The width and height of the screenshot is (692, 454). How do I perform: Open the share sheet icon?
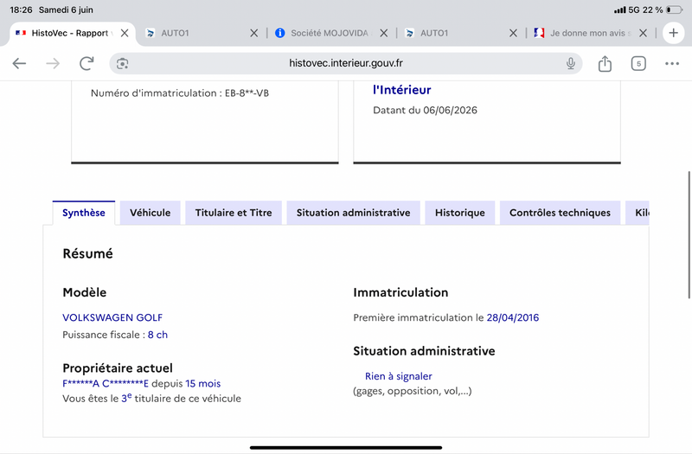[605, 63]
